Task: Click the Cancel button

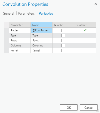Action: click(x=89, y=107)
